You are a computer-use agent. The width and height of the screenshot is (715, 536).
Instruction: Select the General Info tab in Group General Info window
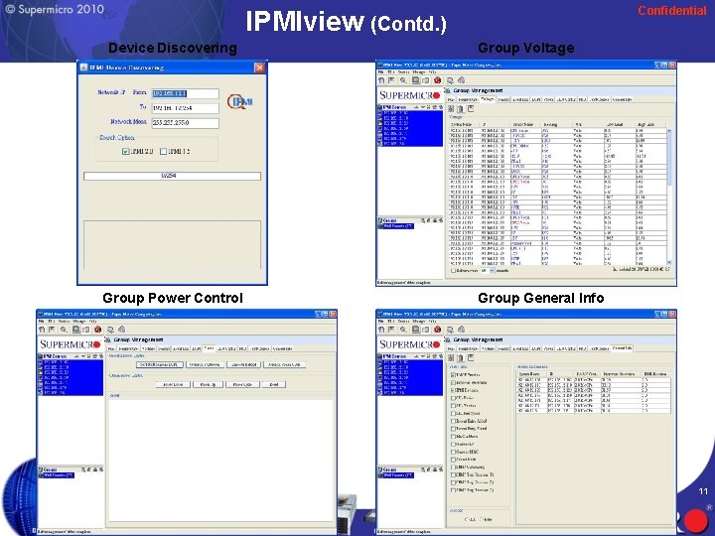click(x=622, y=348)
